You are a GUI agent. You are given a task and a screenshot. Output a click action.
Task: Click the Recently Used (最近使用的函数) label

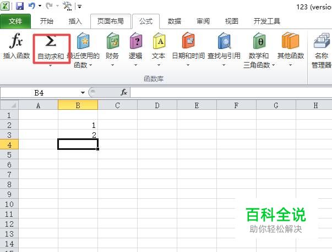[83, 60]
